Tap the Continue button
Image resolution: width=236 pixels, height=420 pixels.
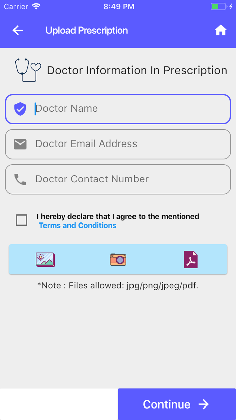177,404
